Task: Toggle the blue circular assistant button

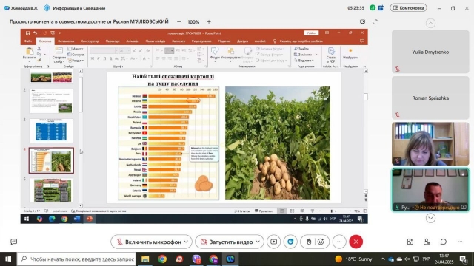Action: click(x=290, y=242)
